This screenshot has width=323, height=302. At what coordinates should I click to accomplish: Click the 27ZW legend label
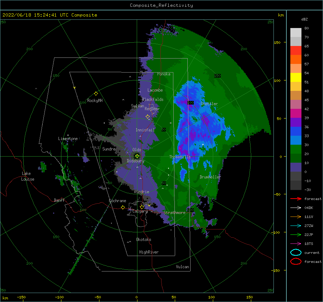(x=309, y=226)
